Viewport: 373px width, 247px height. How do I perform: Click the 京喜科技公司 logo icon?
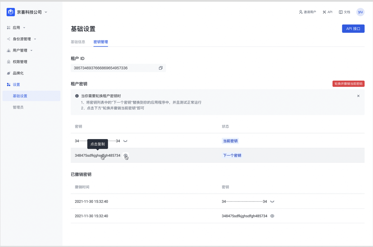[x=11, y=12]
